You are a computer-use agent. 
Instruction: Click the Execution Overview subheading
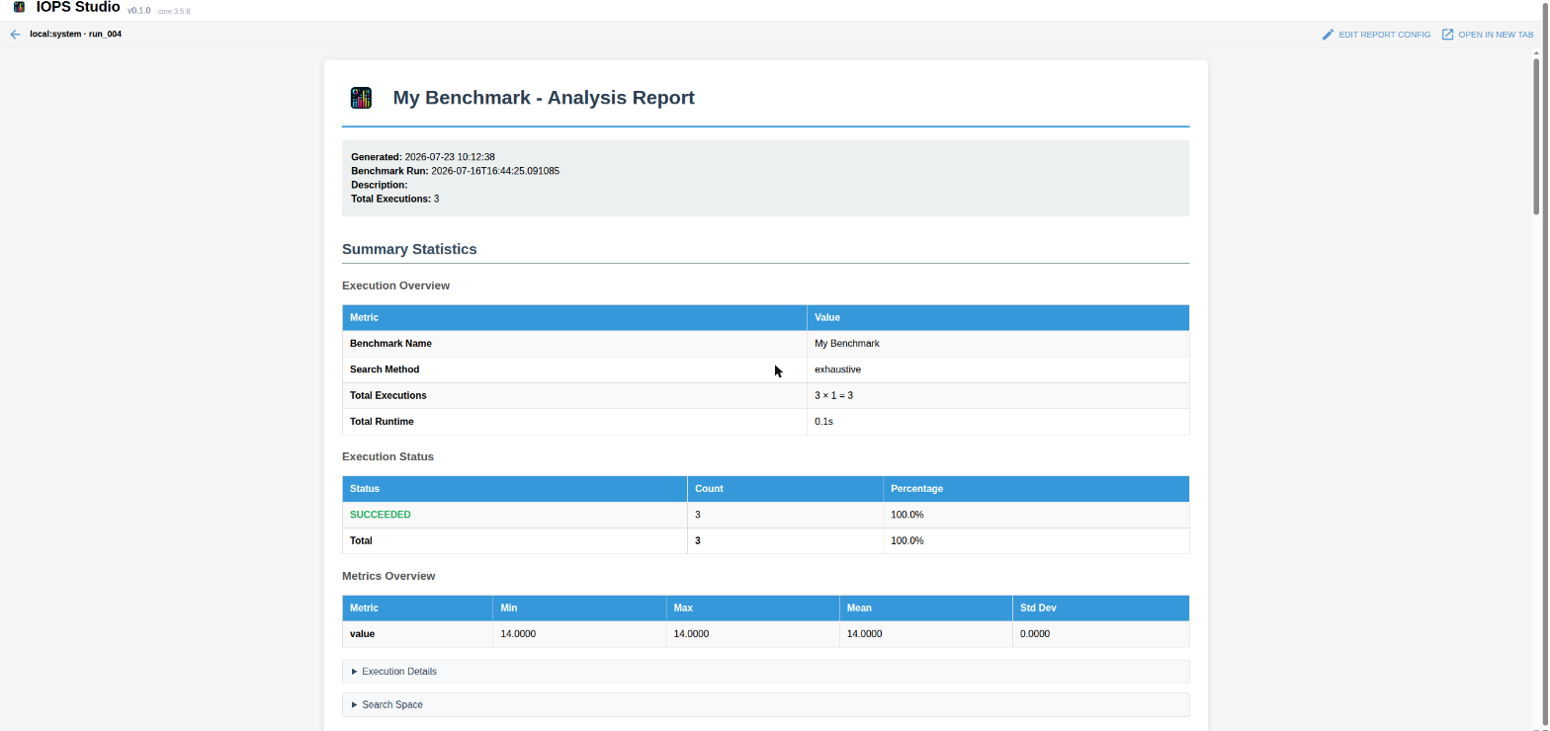[x=395, y=285]
